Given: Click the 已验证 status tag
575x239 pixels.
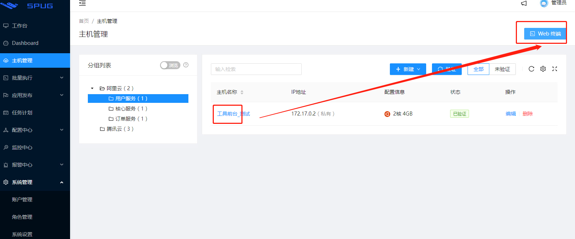Looking at the screenshot, I should [460, 114].
